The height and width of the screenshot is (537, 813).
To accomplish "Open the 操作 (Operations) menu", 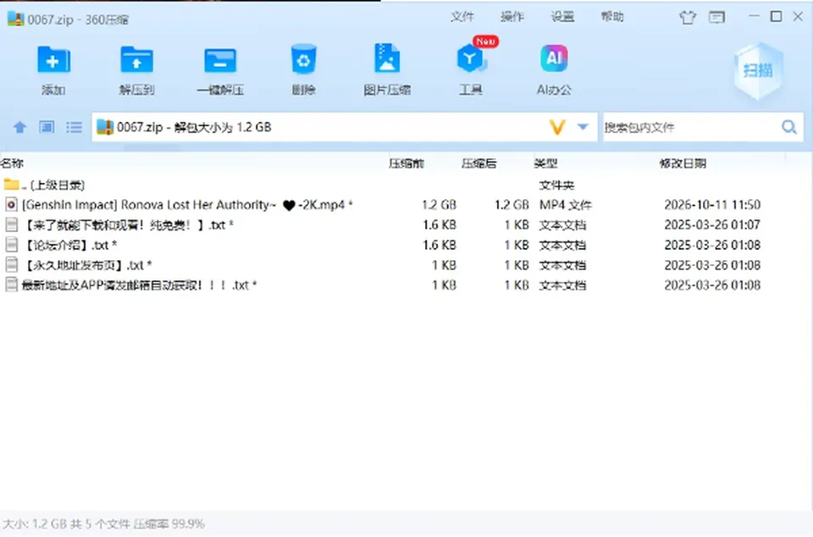I will [512, 17].
